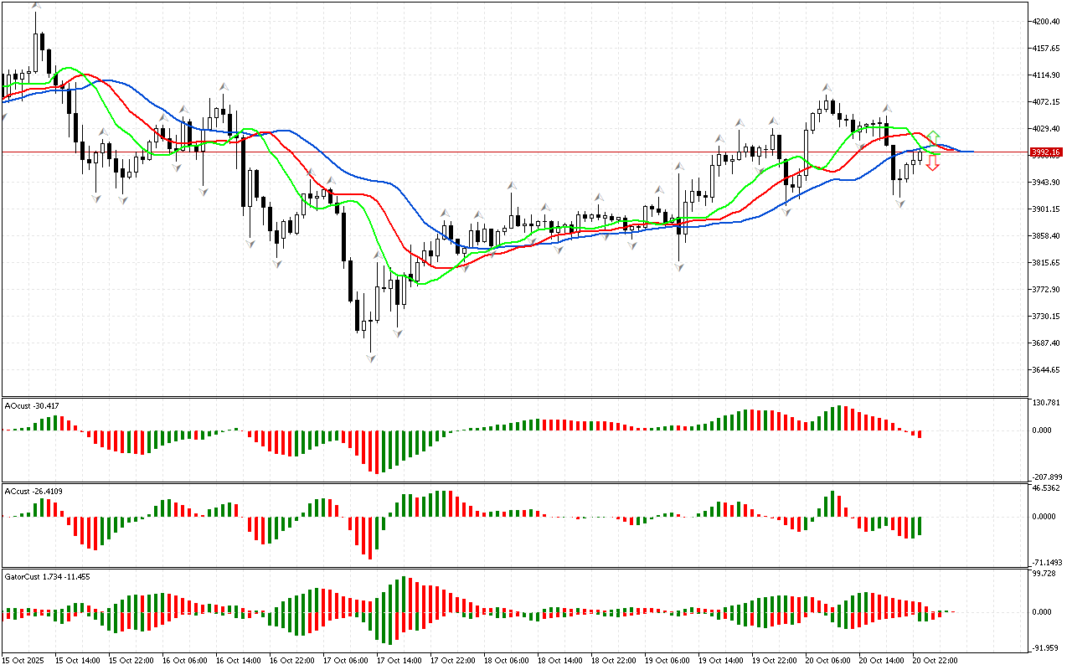Viewport: 1072px width, 670px height.
Task: Click the last red bar in AOcust histogram
Action: 920,434
